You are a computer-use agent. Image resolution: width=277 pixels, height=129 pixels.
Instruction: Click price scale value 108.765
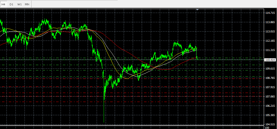tap(270, 78)
